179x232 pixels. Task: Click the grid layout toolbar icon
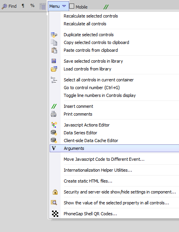click(x=43, y=6)
